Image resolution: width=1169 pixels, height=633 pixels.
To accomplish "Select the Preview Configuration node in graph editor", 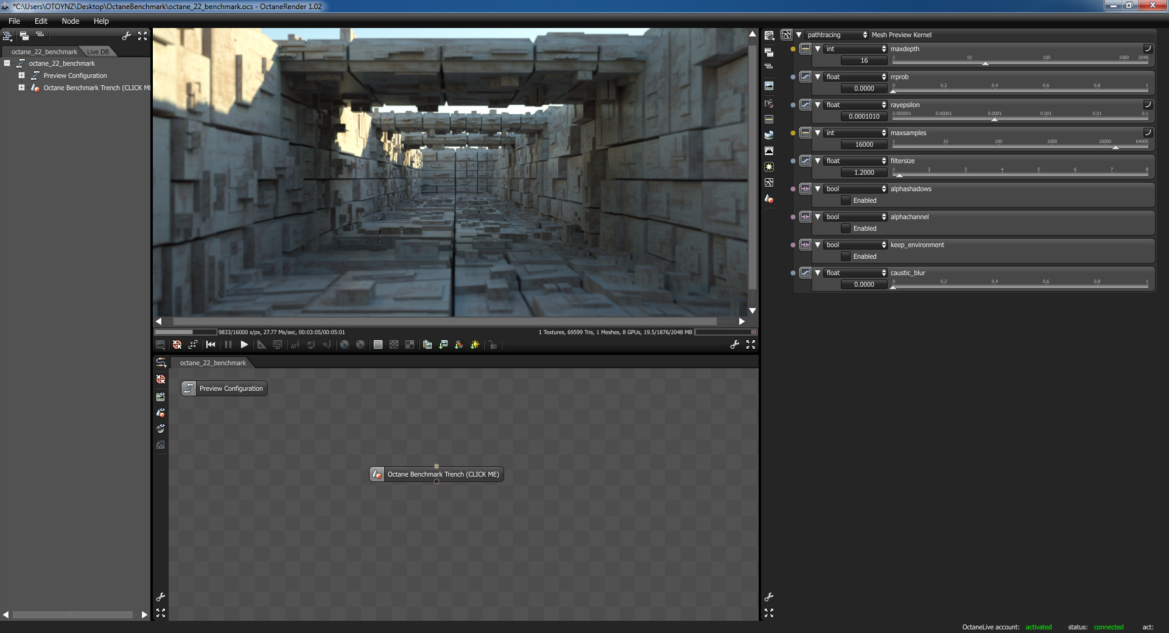I will (224, 388).
